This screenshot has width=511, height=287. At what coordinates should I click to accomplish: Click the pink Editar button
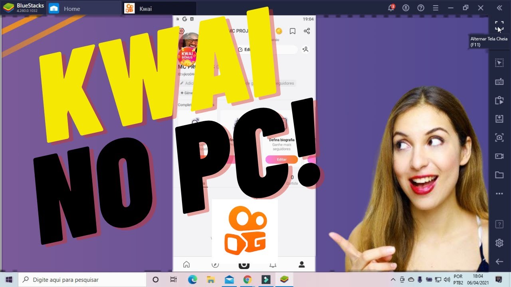click(x=281, y=159)
